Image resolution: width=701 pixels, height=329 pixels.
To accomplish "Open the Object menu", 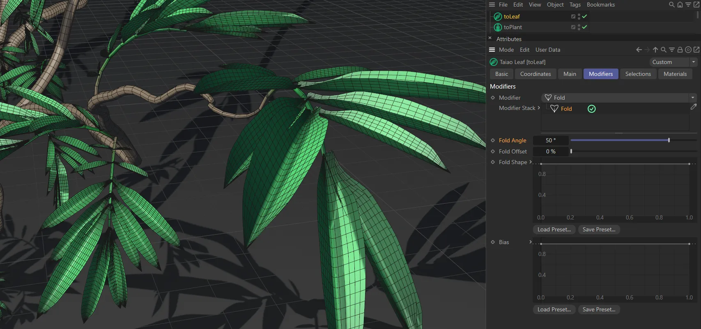I will [555, 5].
